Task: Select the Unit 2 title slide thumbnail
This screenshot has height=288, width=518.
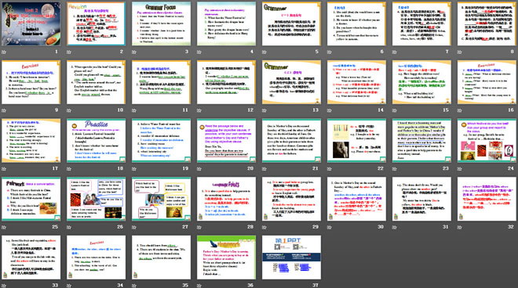Action: coord(31,23)
